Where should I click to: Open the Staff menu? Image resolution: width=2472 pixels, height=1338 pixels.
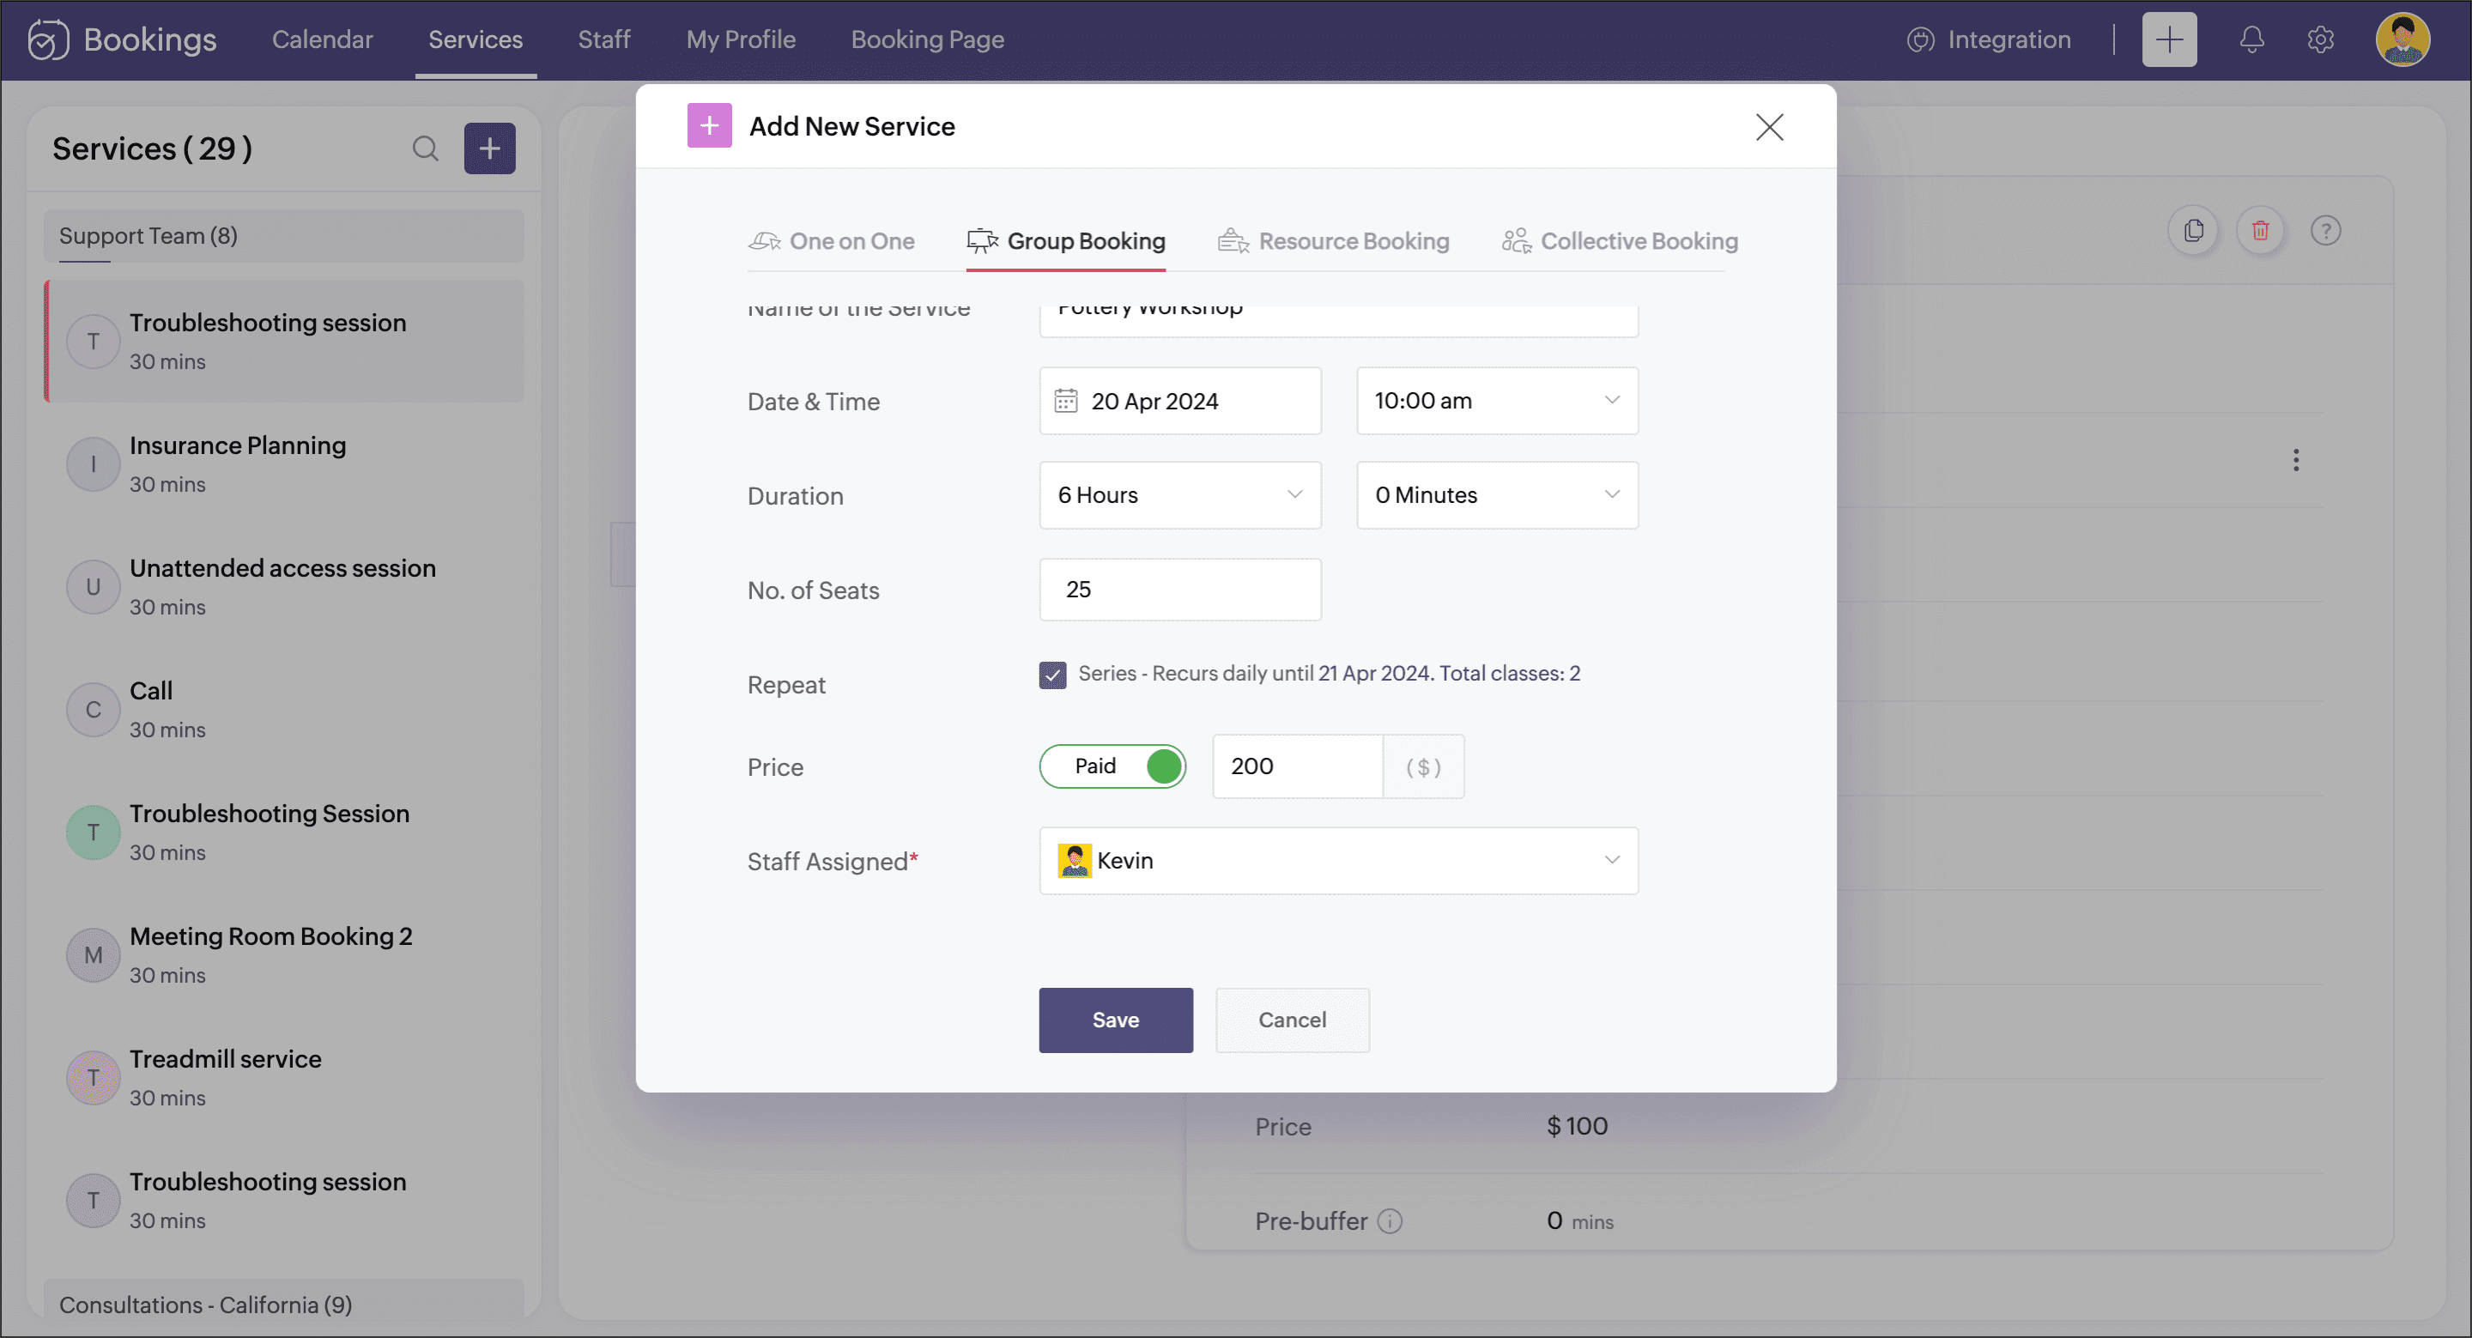coord(603,39)
